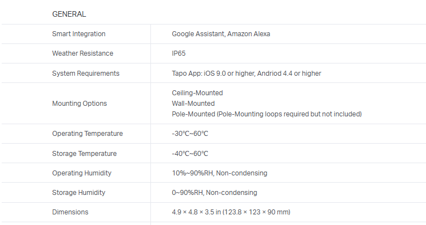The height and width of the screenshot is (225, 426).
Task: Click the System Requirements label
Action: [x=86, y=73]
